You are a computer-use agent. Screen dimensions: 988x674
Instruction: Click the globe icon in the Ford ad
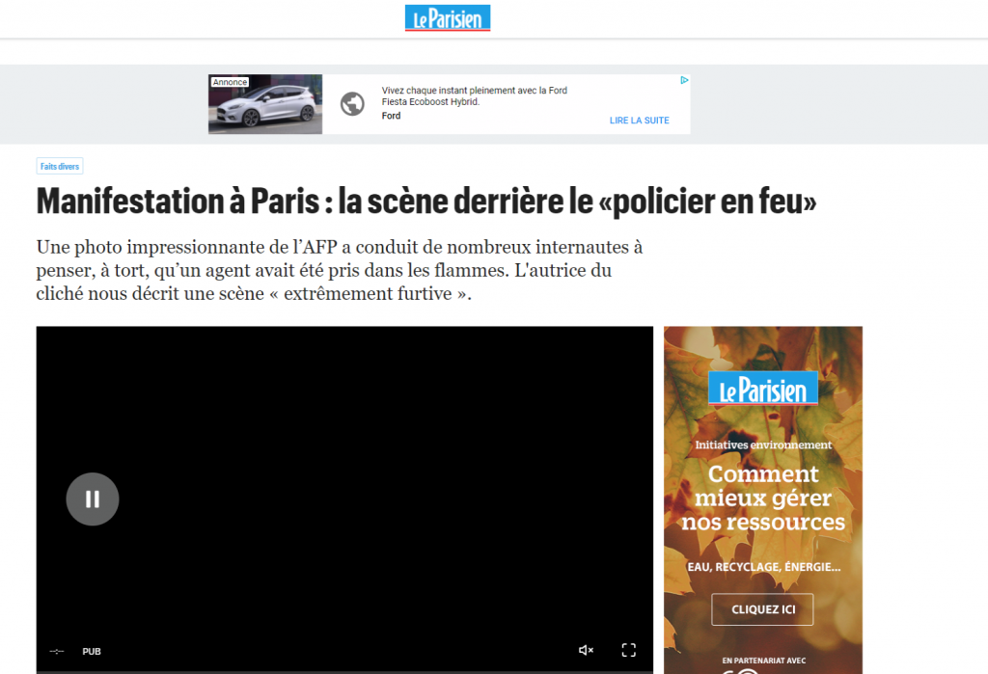coord(352,104)
